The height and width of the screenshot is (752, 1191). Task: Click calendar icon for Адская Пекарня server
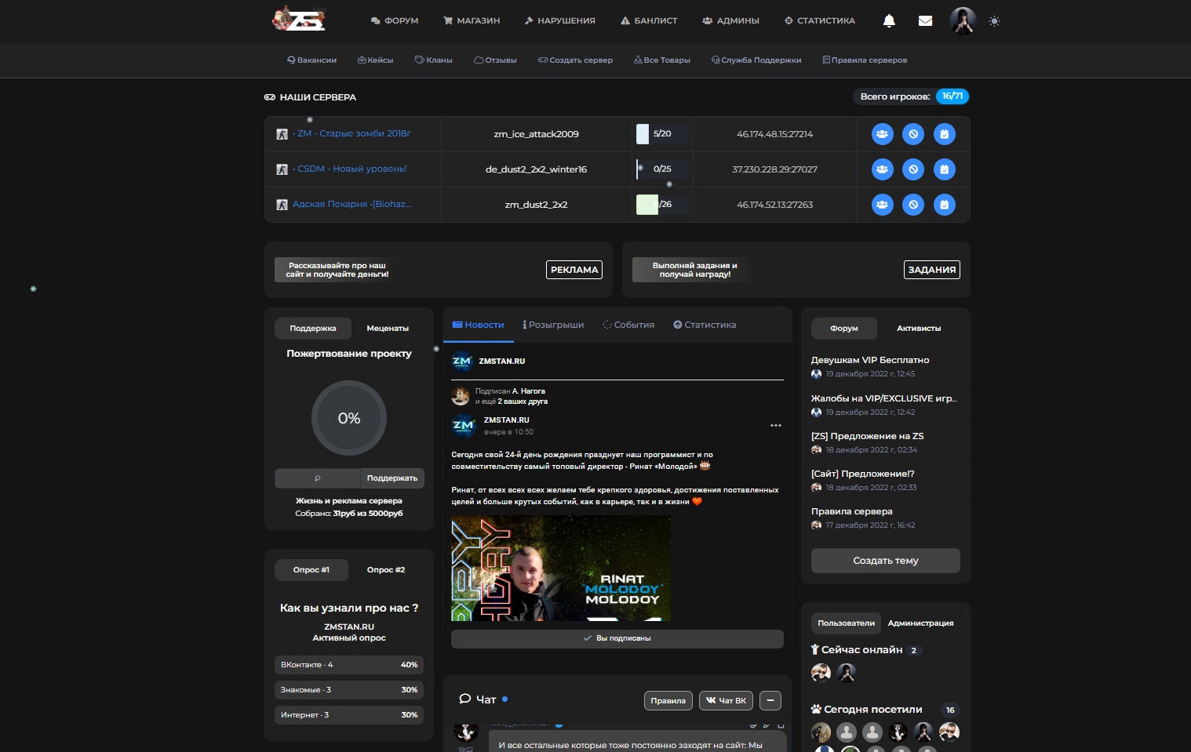pos(944,205)
